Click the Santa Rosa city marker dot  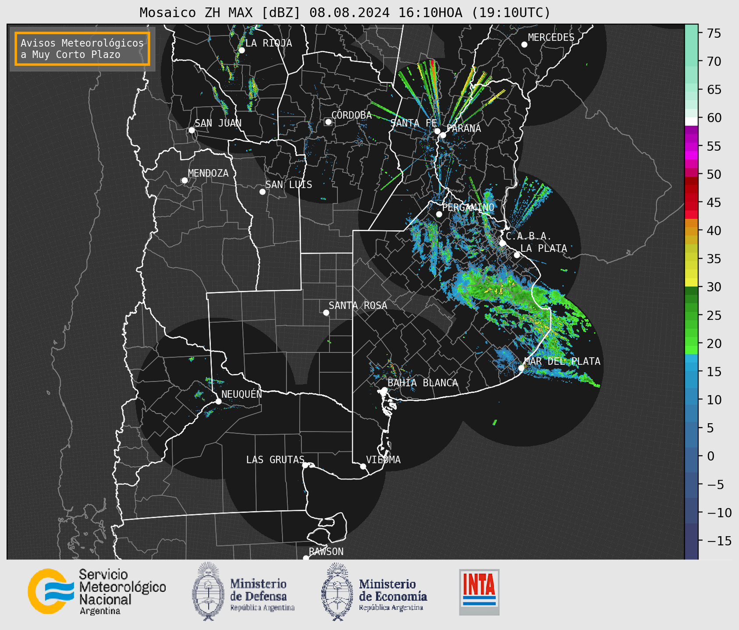click(x=326, y=312)
